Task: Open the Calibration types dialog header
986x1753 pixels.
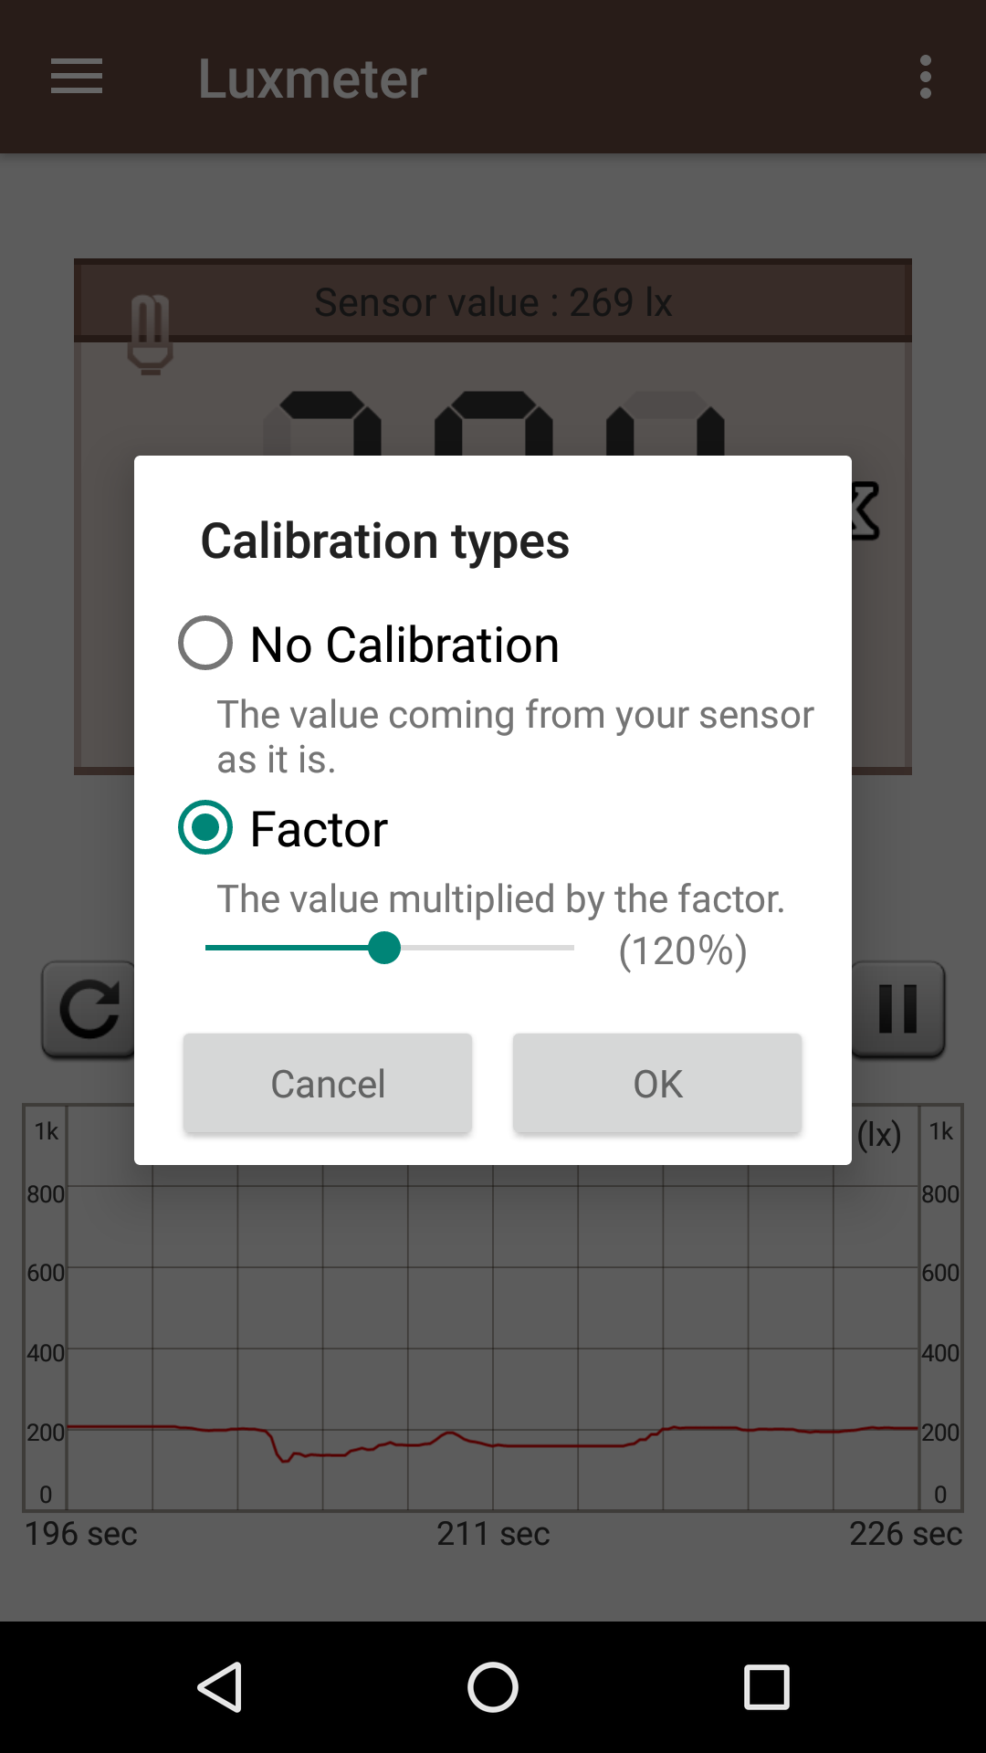Action: [x=383, y=540]
